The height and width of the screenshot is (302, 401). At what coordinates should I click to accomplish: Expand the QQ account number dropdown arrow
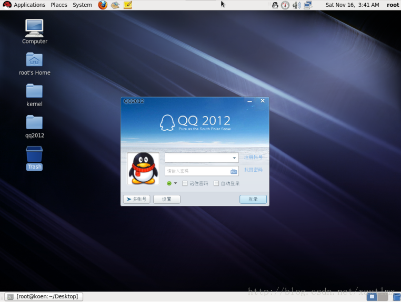tap(234, 158)
